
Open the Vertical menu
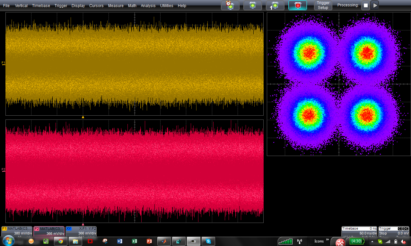click(x=21, y=6)
